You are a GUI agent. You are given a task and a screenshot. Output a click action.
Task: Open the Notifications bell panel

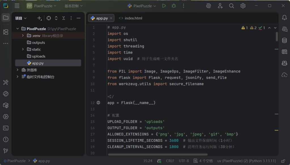(284, 18)
